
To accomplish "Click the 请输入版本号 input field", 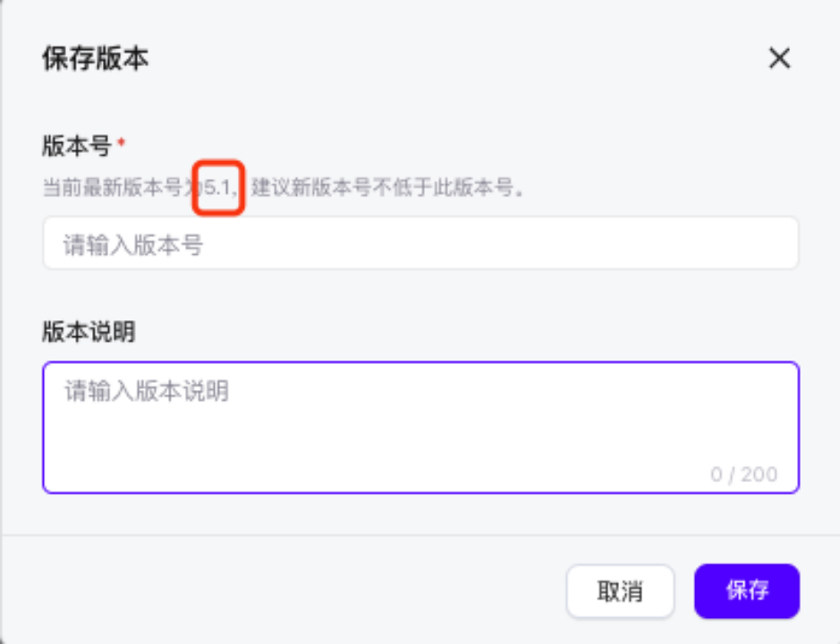I will pos(420,243).
